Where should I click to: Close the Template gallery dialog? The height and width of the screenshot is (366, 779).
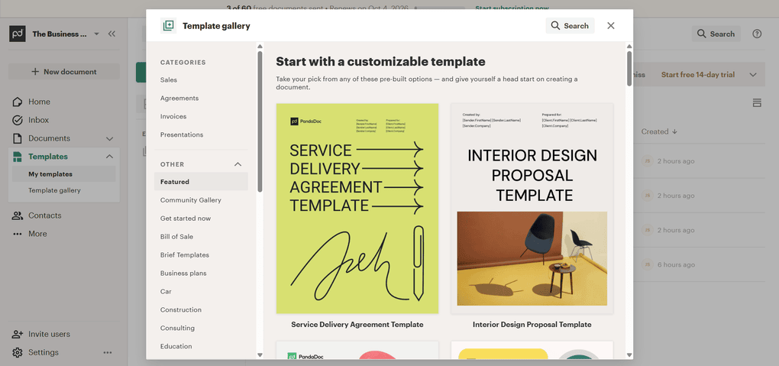[x=610, y=26]
